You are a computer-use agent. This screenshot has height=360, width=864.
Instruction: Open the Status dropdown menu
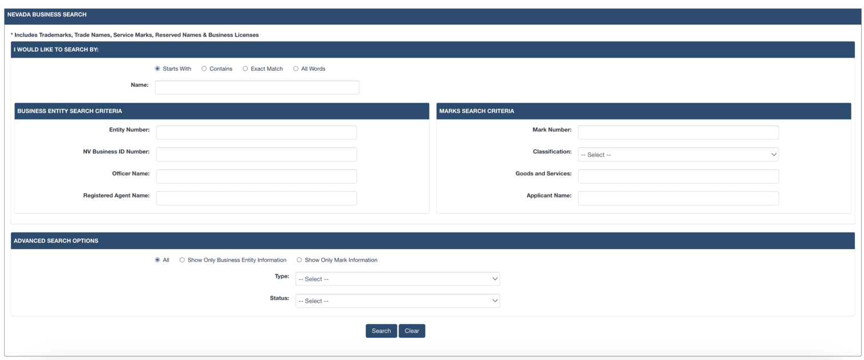pyautogui.click(x=397, y=301)
